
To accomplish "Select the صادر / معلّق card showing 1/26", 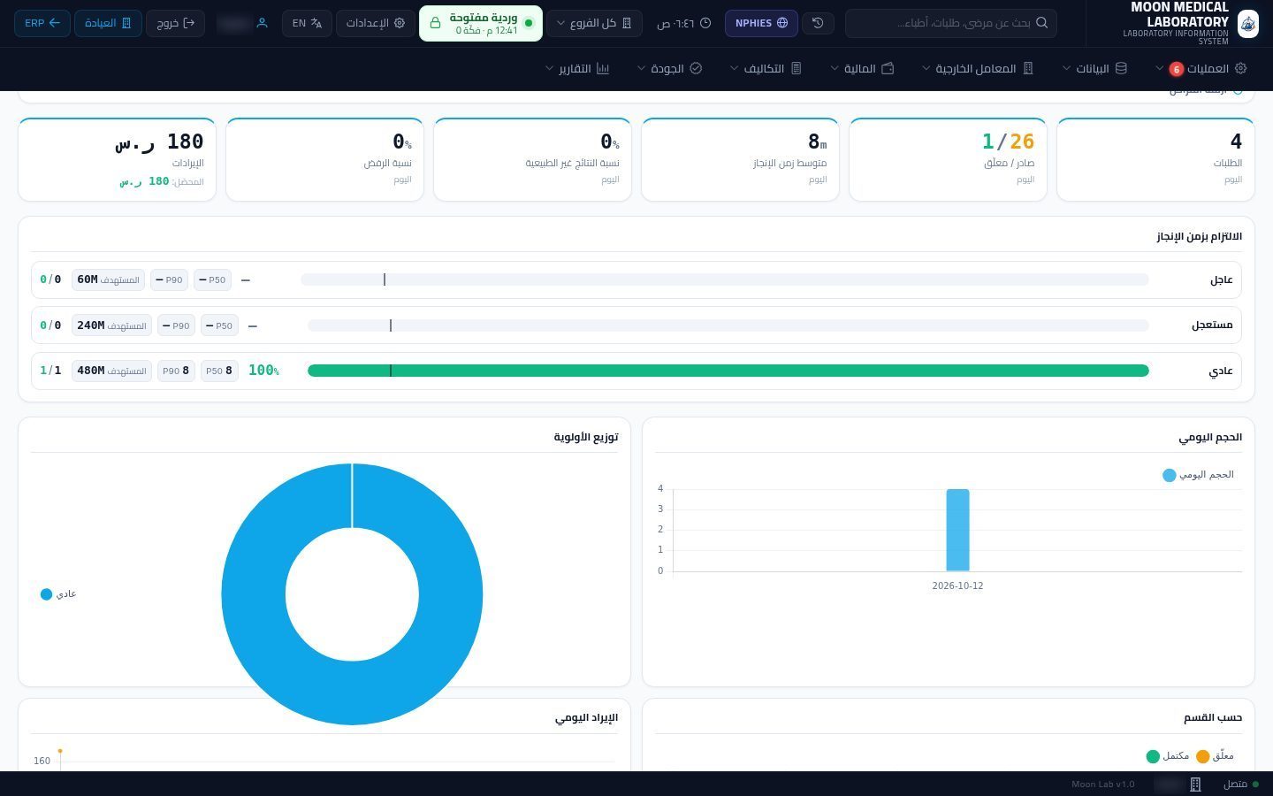I will 948,159.
